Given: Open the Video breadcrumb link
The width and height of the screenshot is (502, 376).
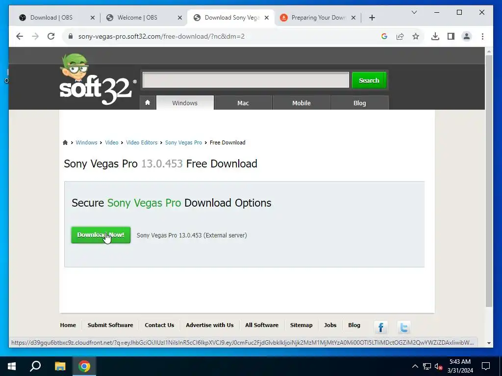Looking at the screenshot, I should 112,142.
